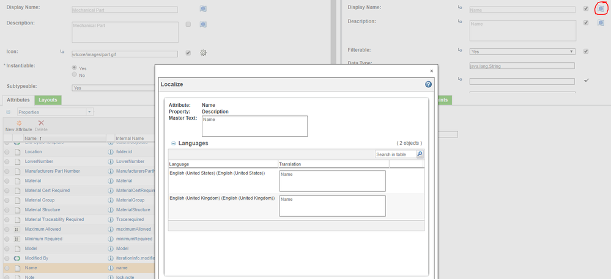Open help in the Localize dialog

(x=429, y=84)
